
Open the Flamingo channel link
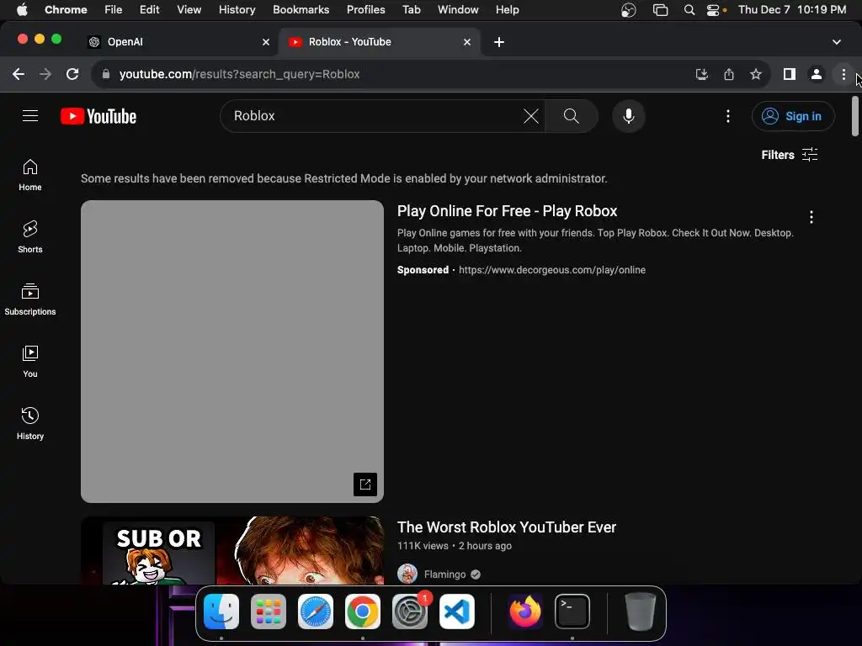point(444,574)
